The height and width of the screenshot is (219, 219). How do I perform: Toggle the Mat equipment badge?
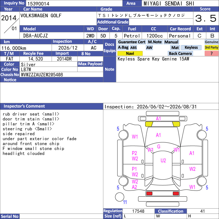175,48
